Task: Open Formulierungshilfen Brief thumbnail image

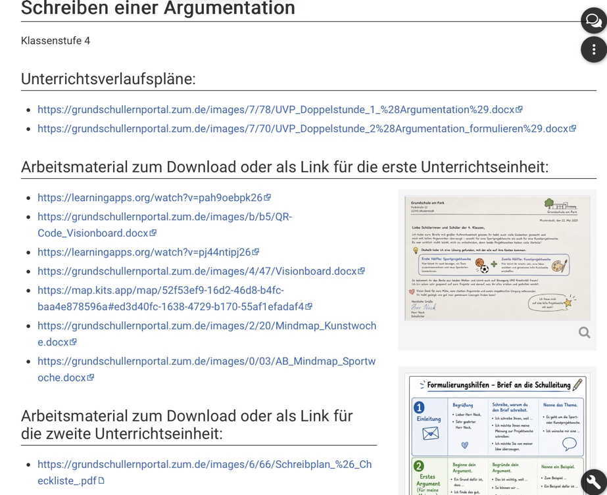Action: tap(497, 434)
